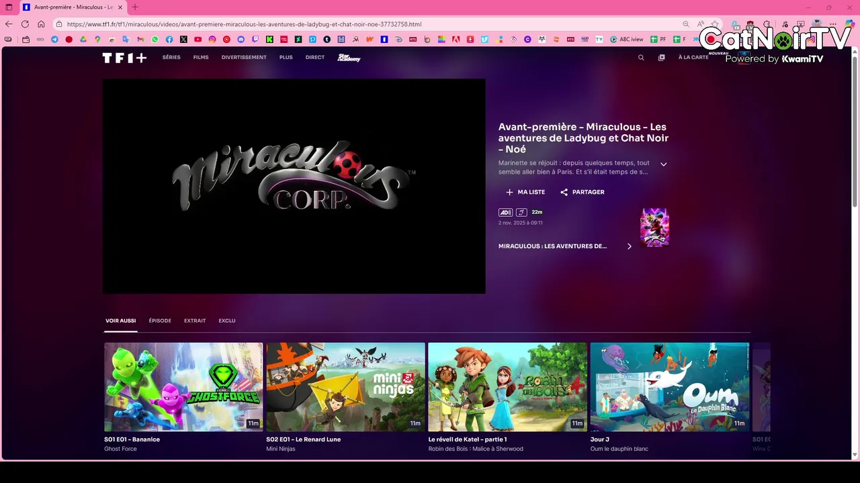Open the Ghost Force Bananice thumbnail
This screenshot has height=483, width=860.
[183, 387]
